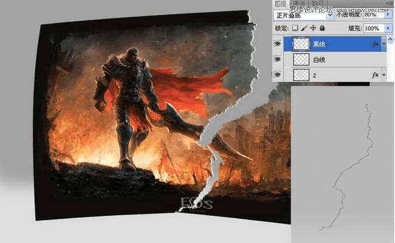Click the 黑线 layer name
This screenshot has width=395, height=243.
pyautogui.click(x=319, y=44)
